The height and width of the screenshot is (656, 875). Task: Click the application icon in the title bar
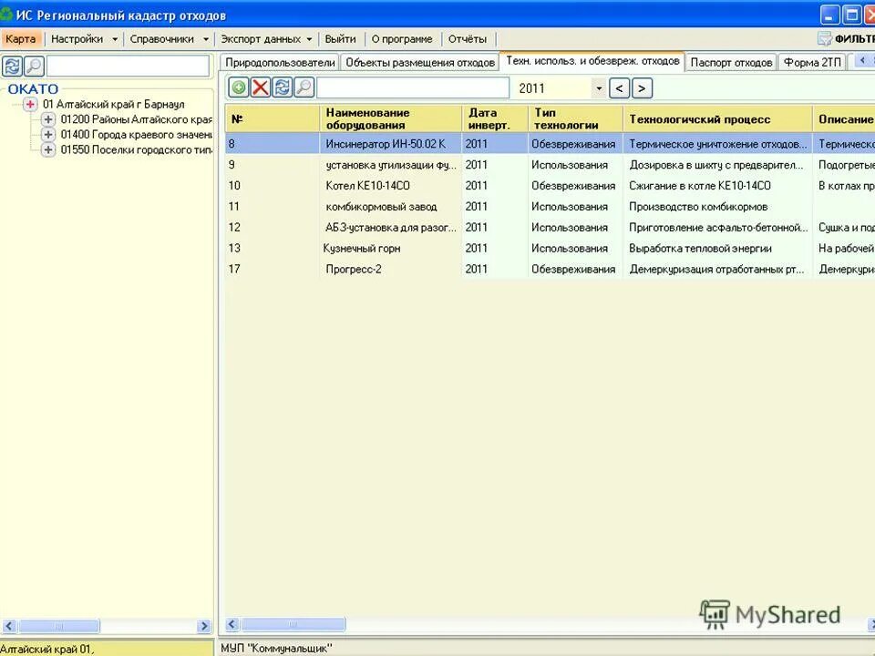[x=5, y=14]
